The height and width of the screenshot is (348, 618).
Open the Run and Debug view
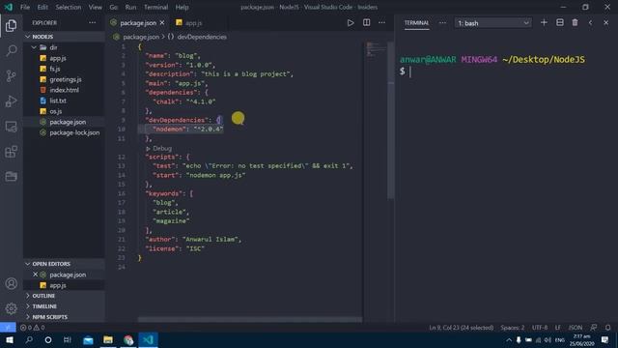pyautogui.click(x=11, y=101)
